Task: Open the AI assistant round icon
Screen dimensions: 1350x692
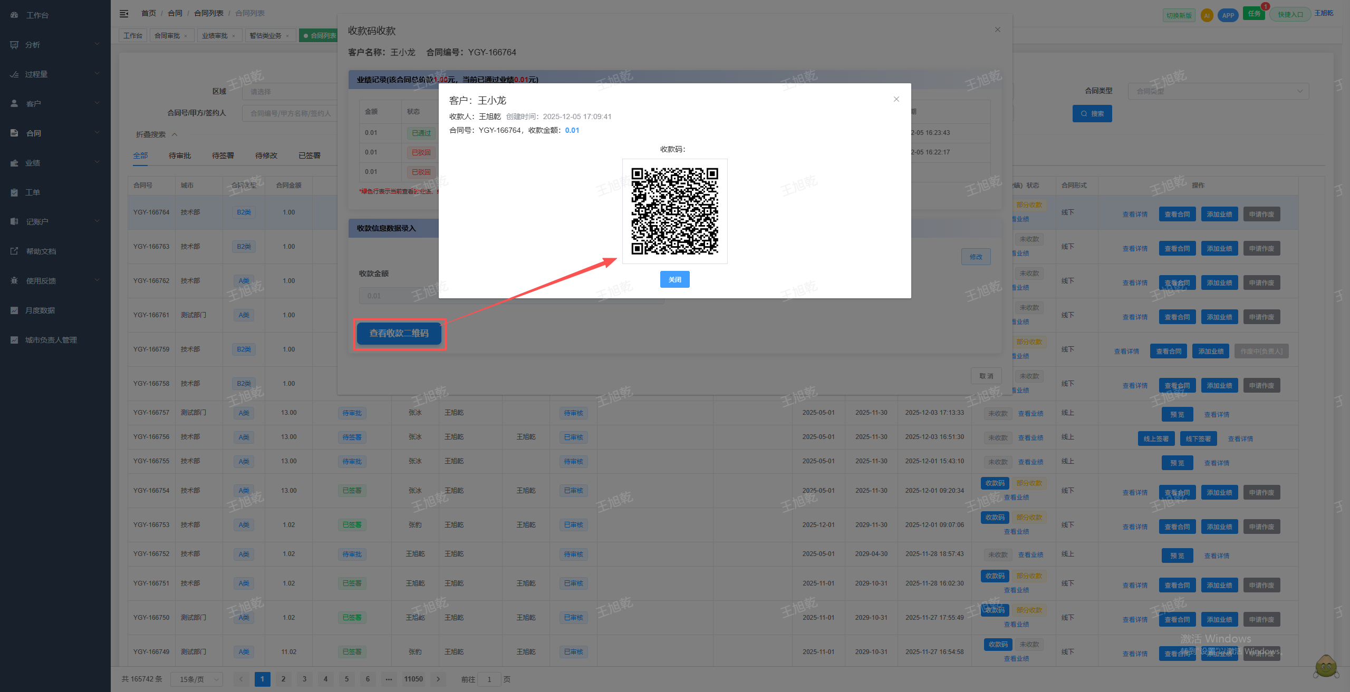Action: coord(1207,15)
